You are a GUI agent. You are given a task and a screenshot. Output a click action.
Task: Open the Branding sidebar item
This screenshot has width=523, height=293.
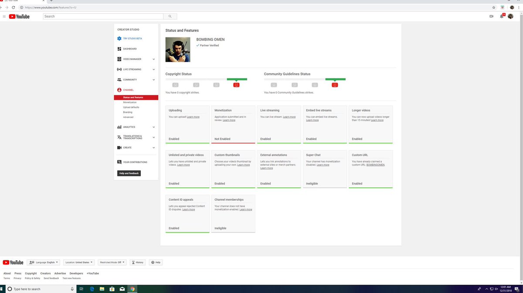[128, 112]
